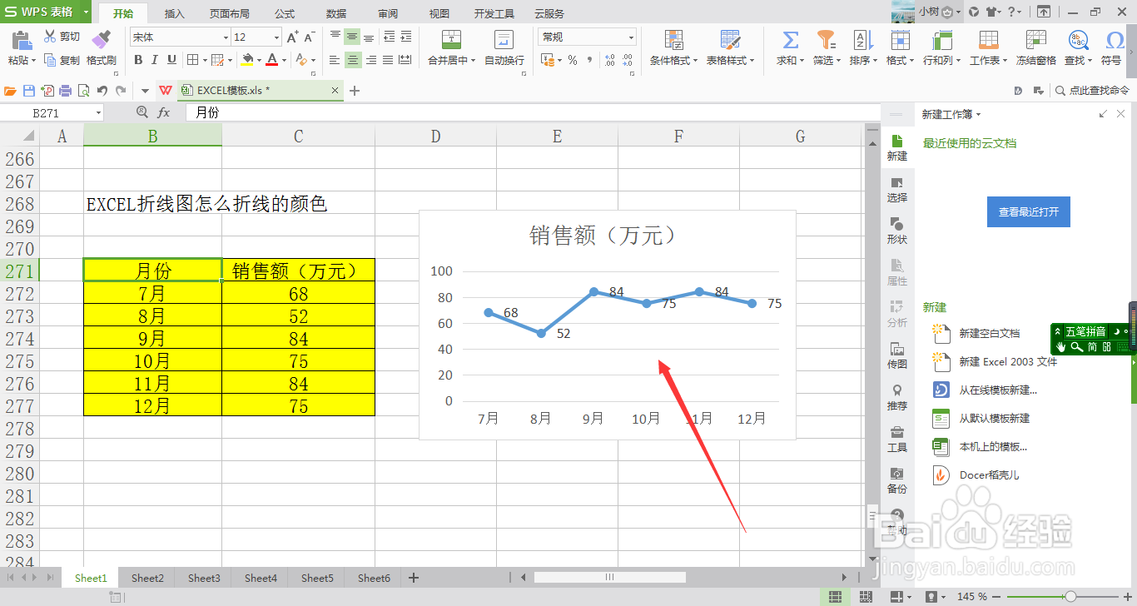The image size is (1137, 606).
Task: Toggle middle vertical alignment
Action: click(353, 37)
